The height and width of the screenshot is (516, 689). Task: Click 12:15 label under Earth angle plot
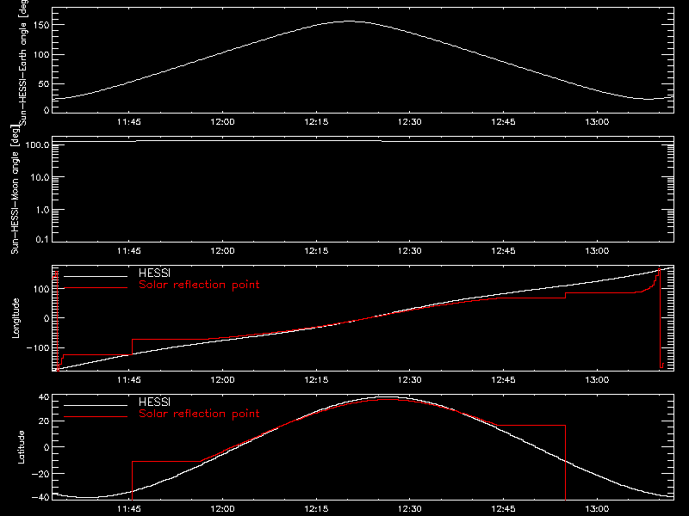click(x=316, y=122)
